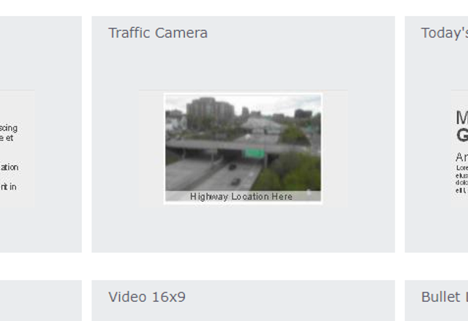Select the empty area of the Traffic Camera card
Viewport: 468px width, 321px height.
pyautogui.click(x=243, y=228)
